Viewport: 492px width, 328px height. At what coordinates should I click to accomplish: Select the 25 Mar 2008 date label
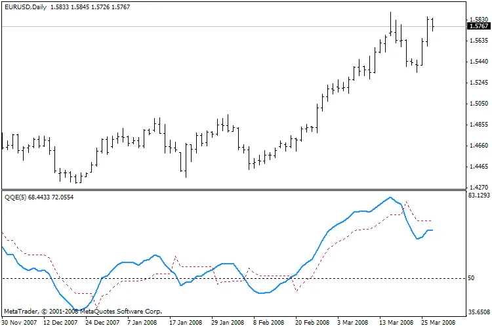coord(438,323)
